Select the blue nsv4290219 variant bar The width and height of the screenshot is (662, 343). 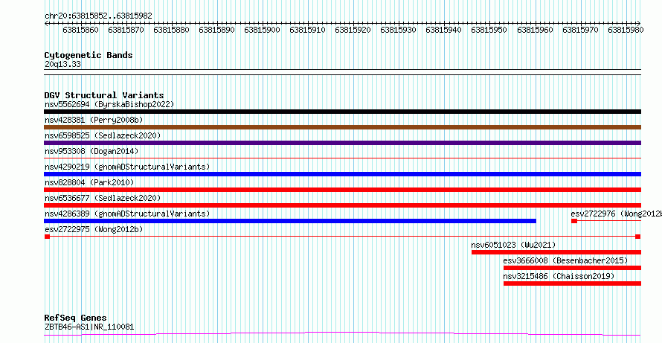pyautogui.click(x=342, y=174)
